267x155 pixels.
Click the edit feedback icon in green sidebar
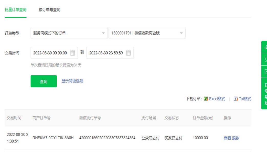point(265,72)
